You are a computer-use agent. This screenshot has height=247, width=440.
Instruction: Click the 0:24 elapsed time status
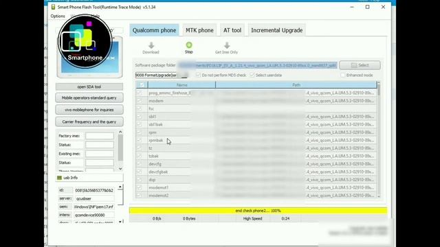(285, 218)
